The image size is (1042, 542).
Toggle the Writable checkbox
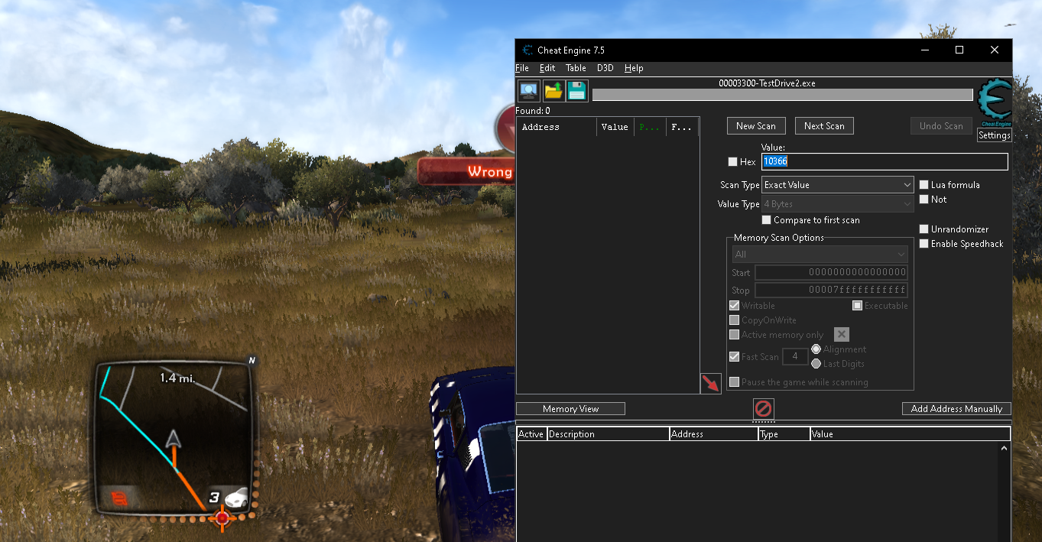(735, 306)
